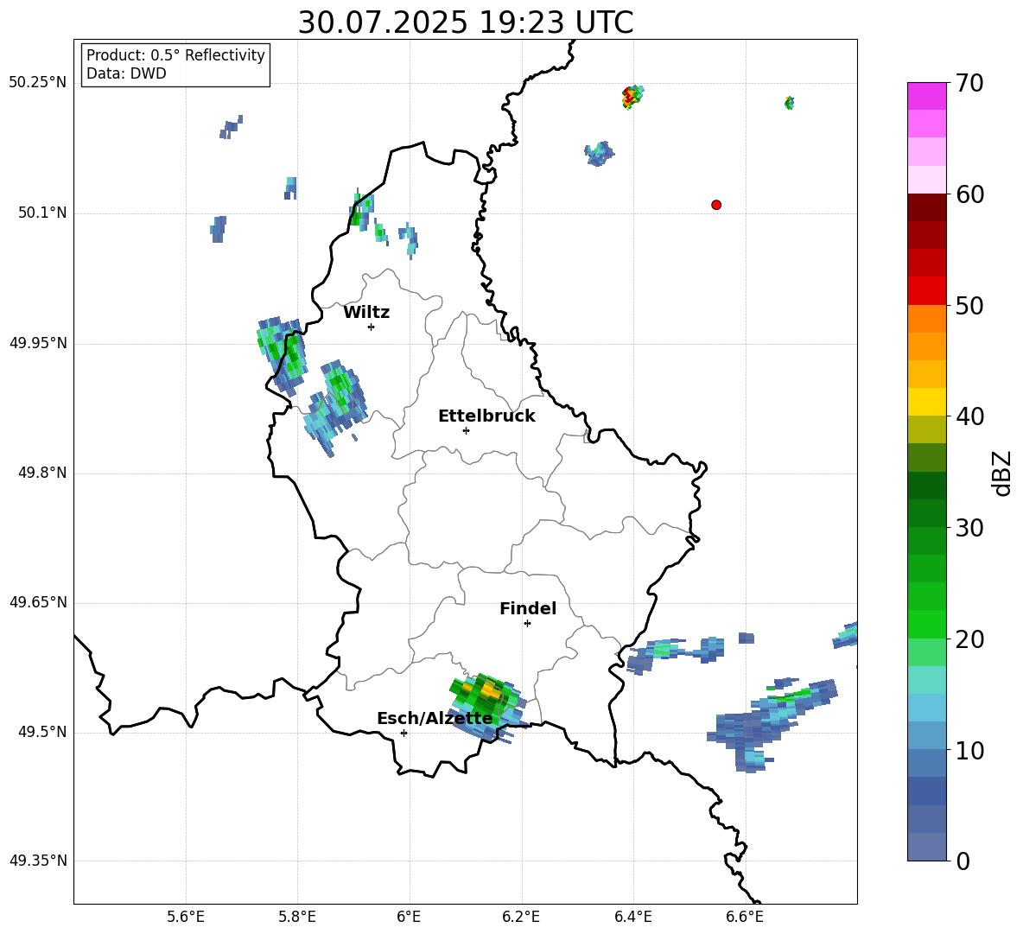Click the 6.2°E longitude label
1023x934 pixels.
[521, 917]
